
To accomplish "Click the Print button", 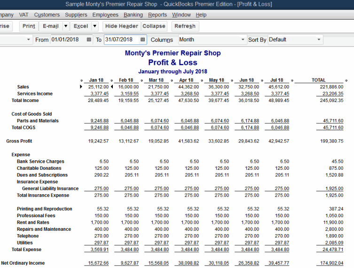I will (x=29, y=26).
